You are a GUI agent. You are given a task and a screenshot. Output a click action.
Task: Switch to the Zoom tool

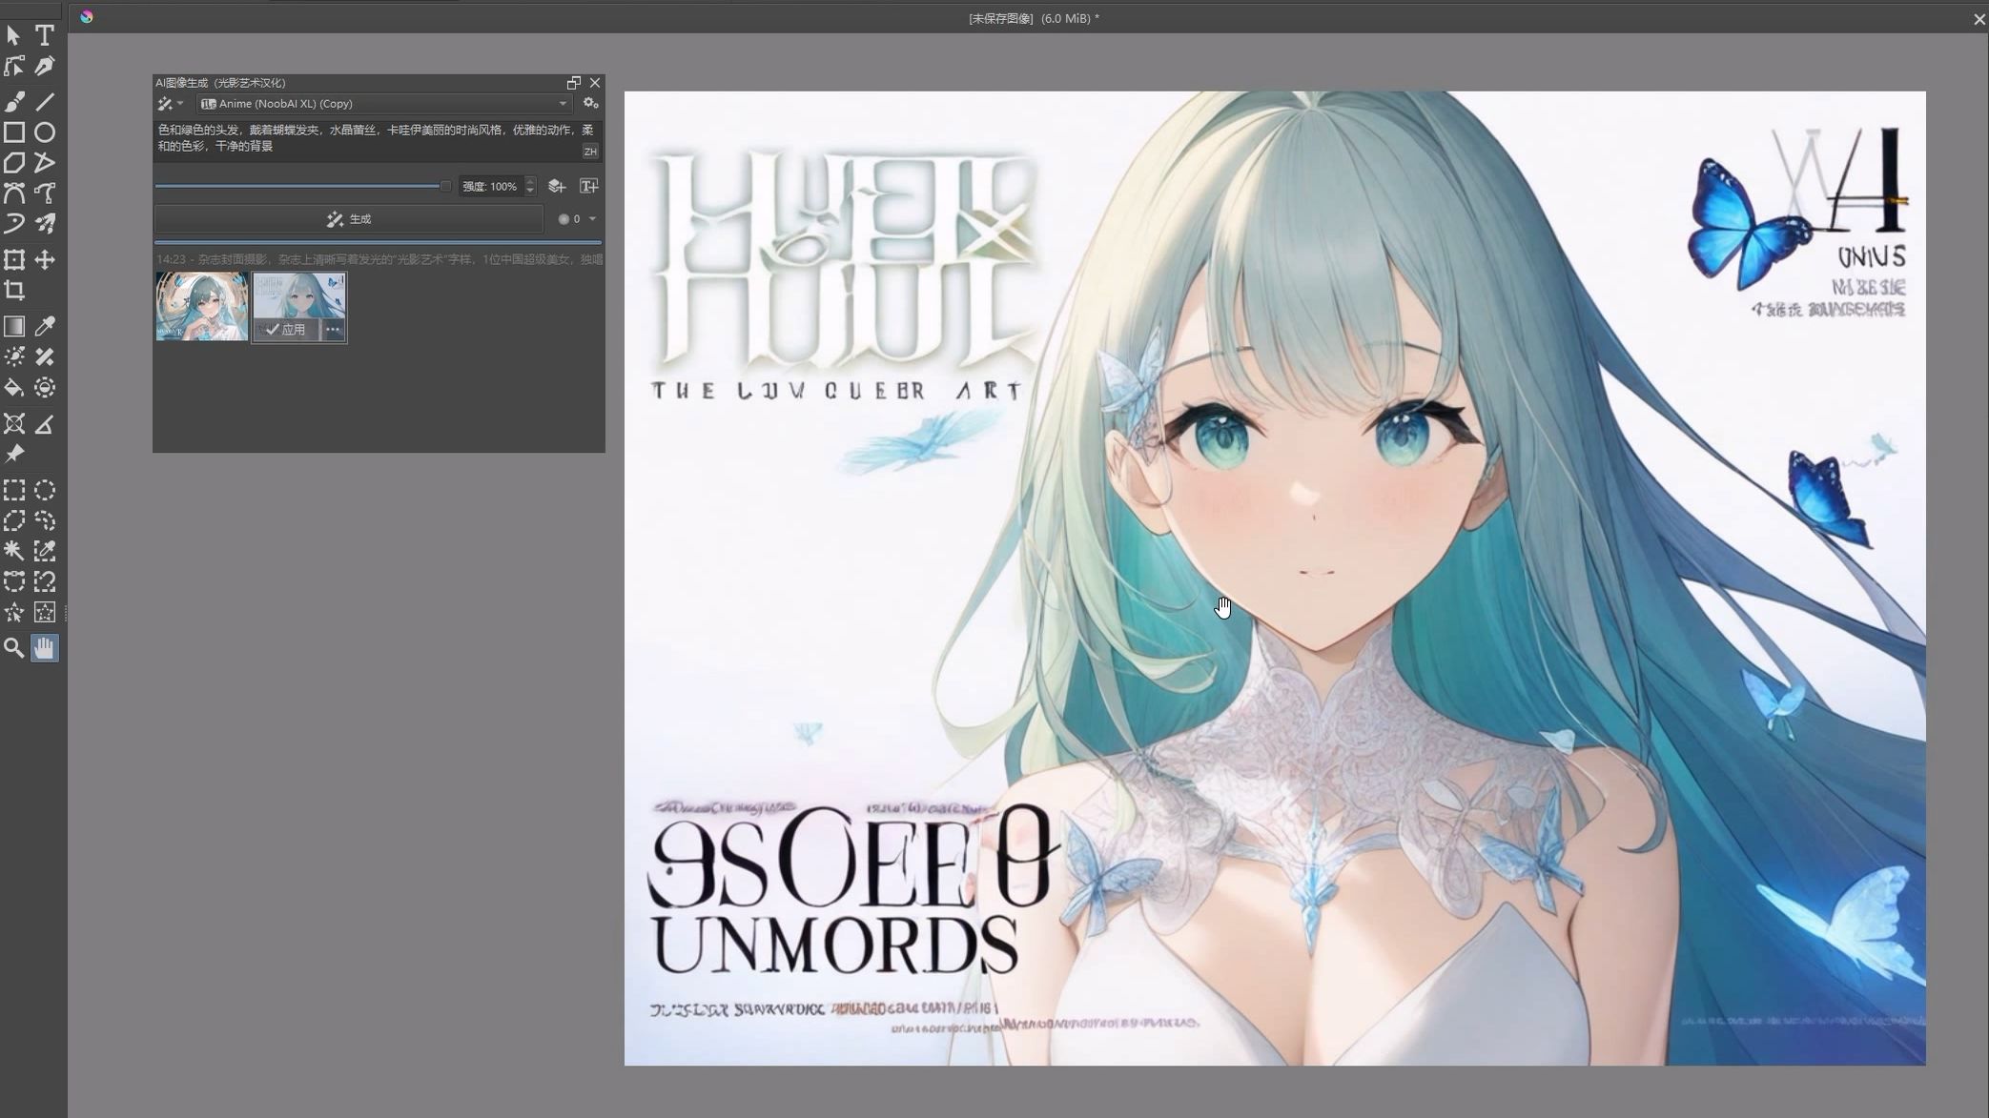(x=14, y=648)
